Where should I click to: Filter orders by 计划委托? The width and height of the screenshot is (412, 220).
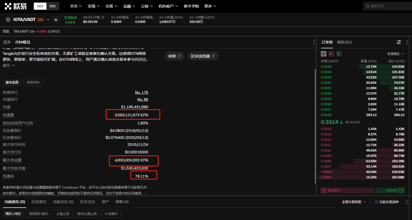coord(111,214)
